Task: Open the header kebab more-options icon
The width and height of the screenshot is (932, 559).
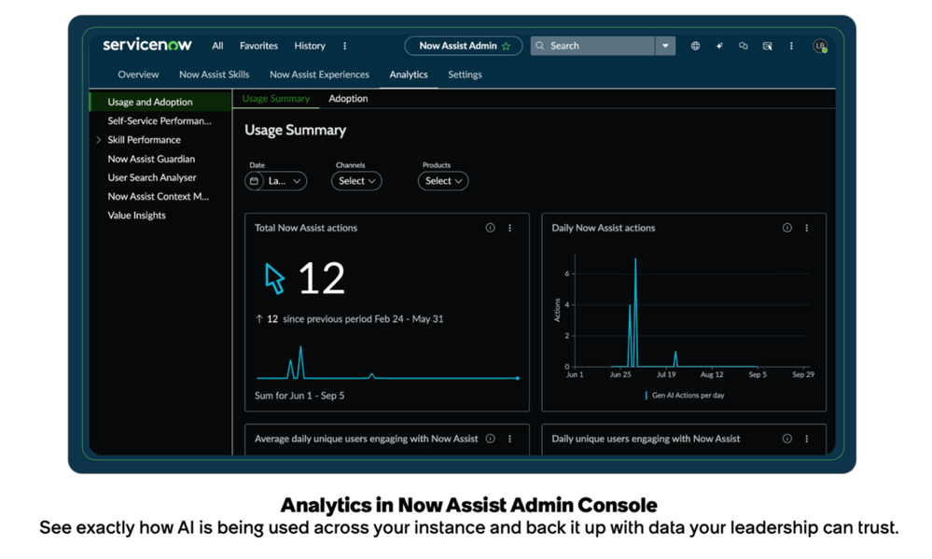Action: [790, 46]
